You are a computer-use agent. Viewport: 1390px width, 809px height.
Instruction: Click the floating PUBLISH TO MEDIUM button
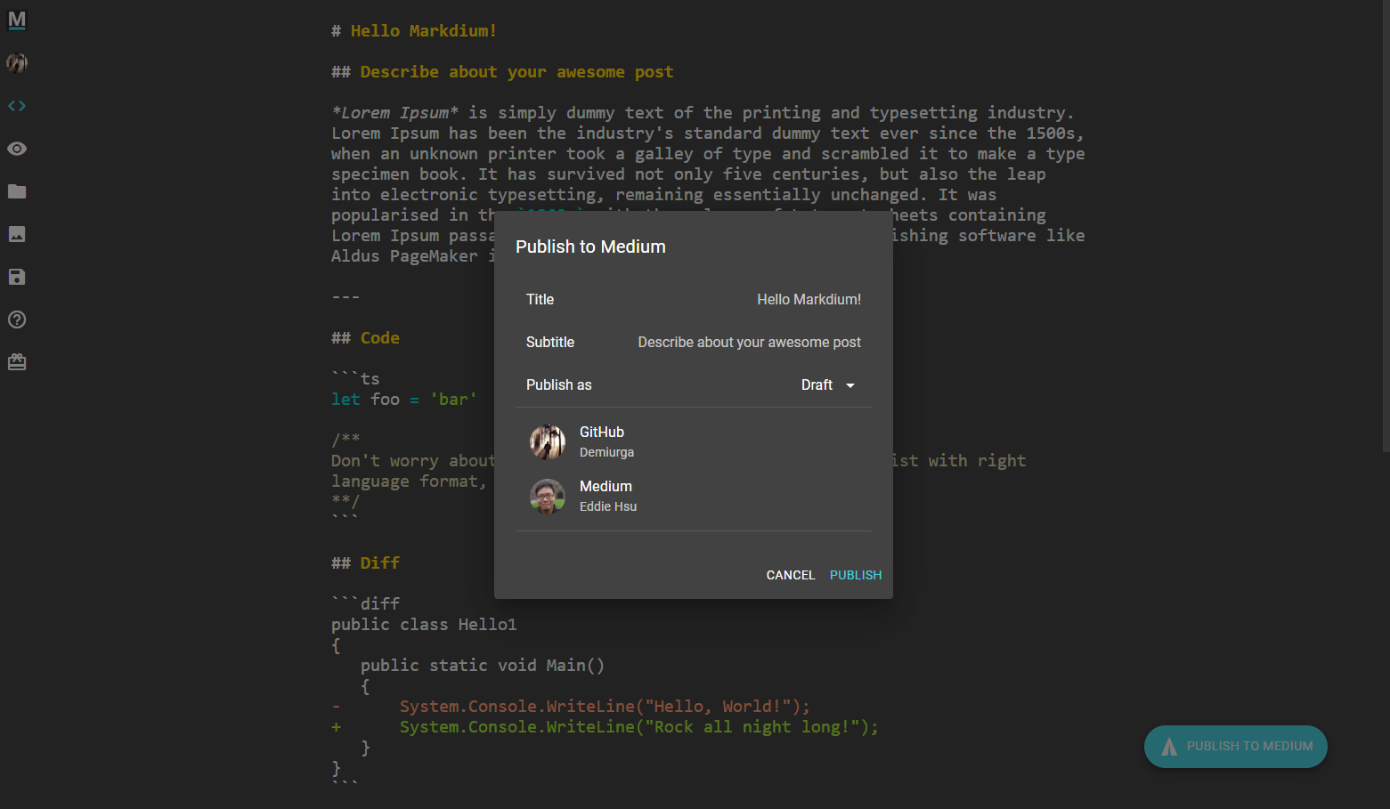(1236, 747)
